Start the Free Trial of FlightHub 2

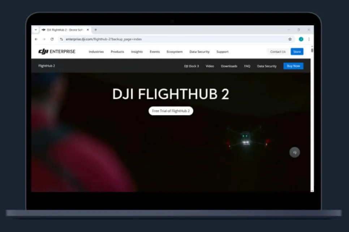tap(171, 111)
